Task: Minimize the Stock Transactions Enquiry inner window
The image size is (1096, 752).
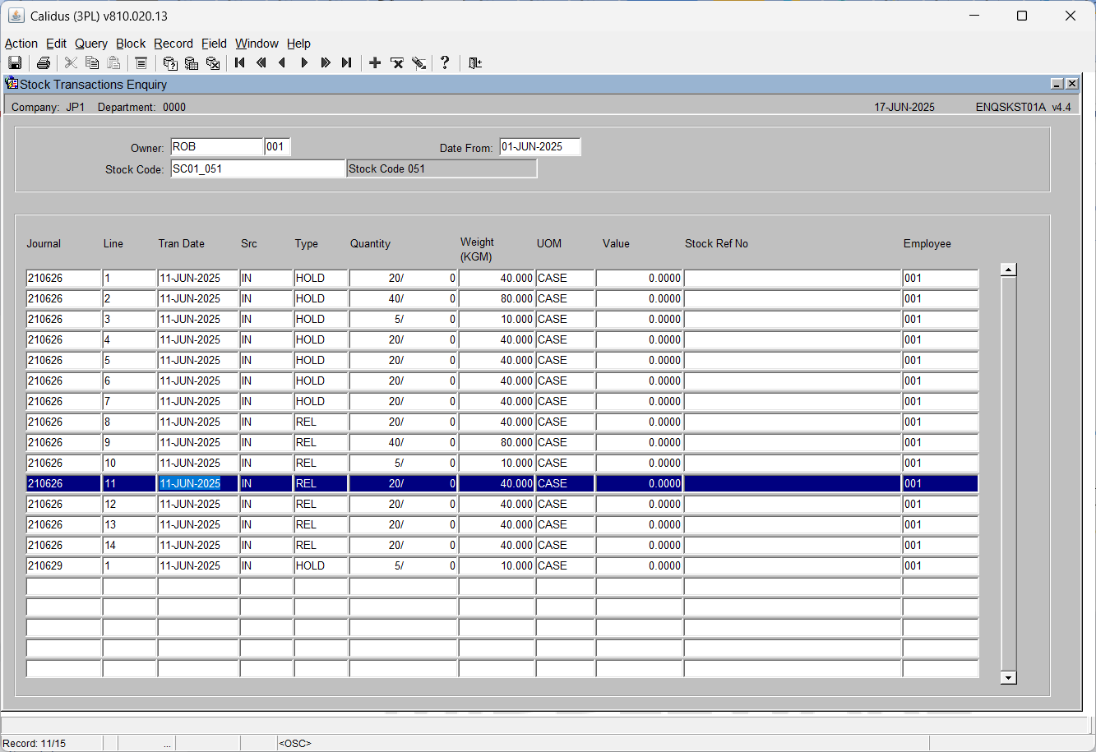Action: click(1057, 84)
